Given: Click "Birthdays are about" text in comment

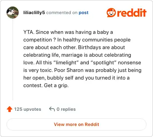Looking at the screenshot, I should click(x=101, y=48).
